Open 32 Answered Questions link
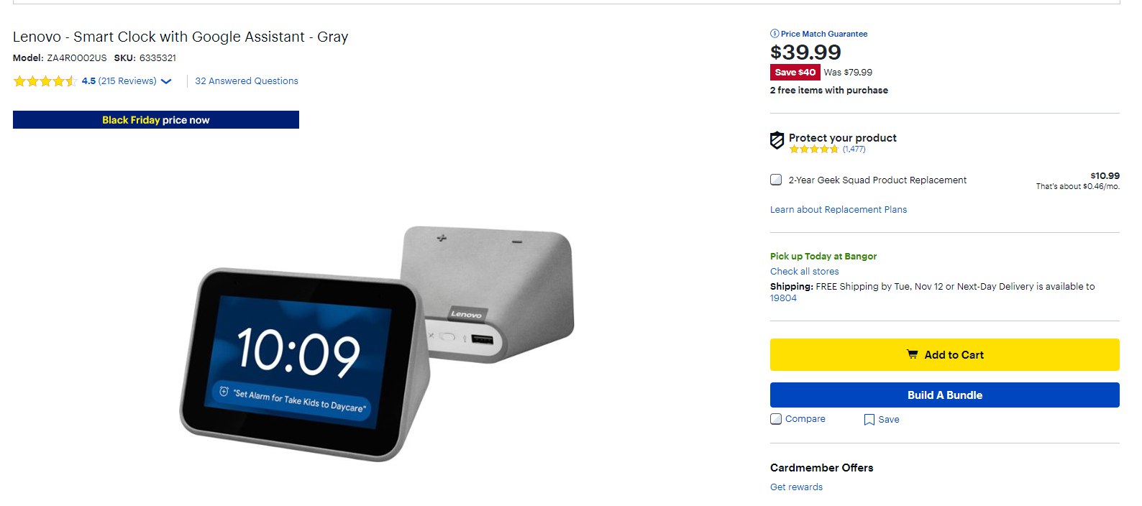1142x506 pixels. pyautogui.click(x=247, y=81)
